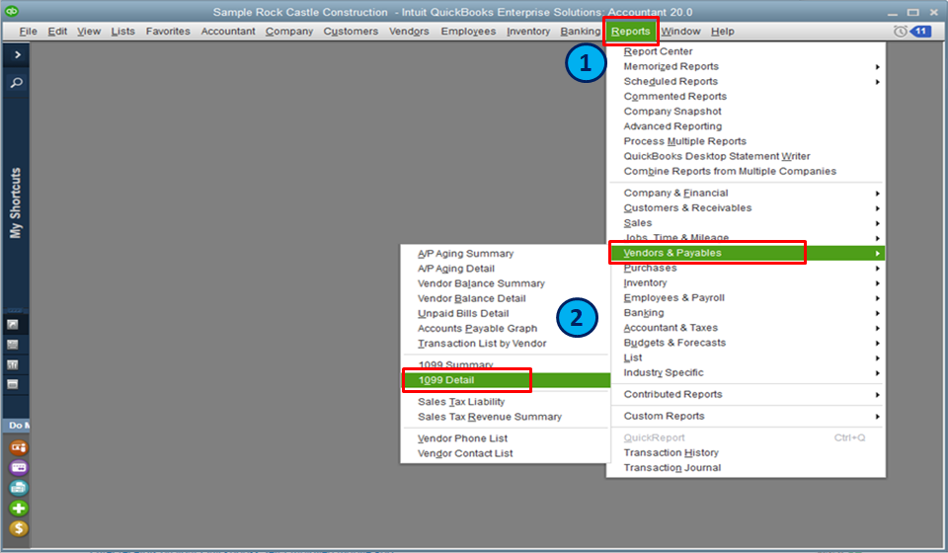Image resolution: width=948 pixels, height=553 pixels.
Task: Open the Customers menu
Action: click(351, 32)
